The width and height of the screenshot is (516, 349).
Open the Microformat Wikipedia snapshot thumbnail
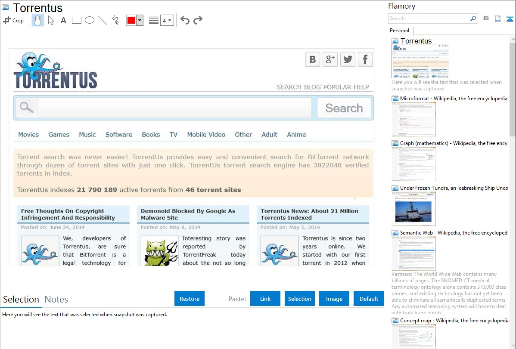[x=413, y=119]
